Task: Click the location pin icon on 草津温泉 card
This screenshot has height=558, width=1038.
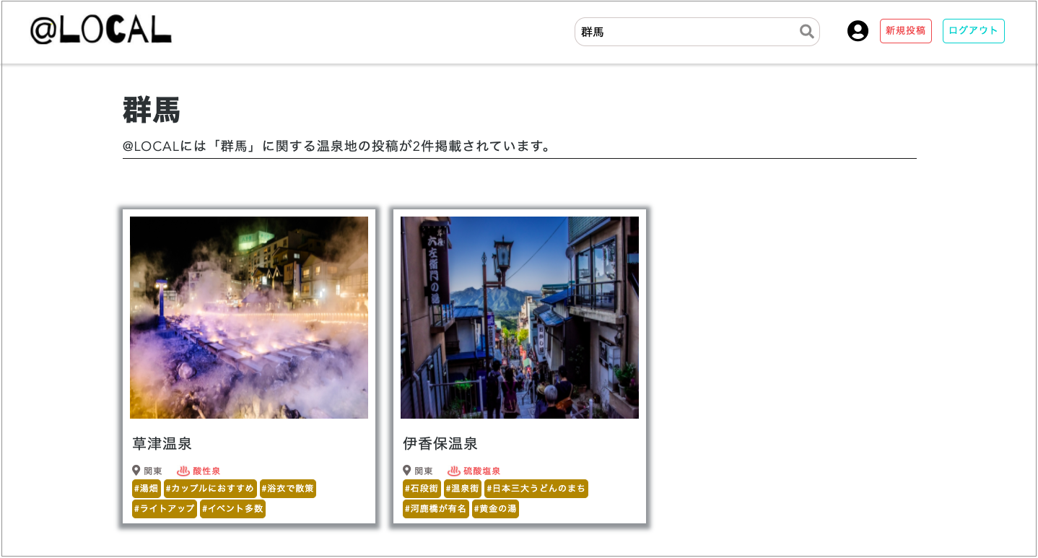Action: (137, 470)
